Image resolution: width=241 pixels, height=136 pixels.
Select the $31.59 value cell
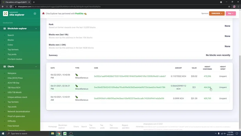point(194,98)
